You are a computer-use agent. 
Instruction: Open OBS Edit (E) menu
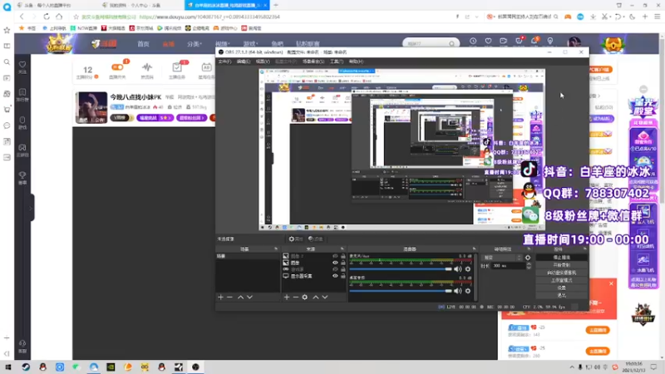(x=244, y=62)
